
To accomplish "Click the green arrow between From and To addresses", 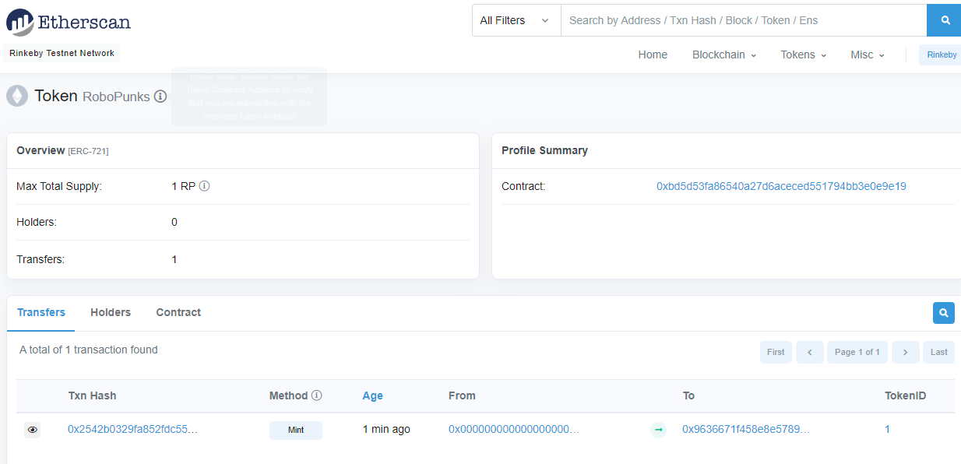I will 658,429.
